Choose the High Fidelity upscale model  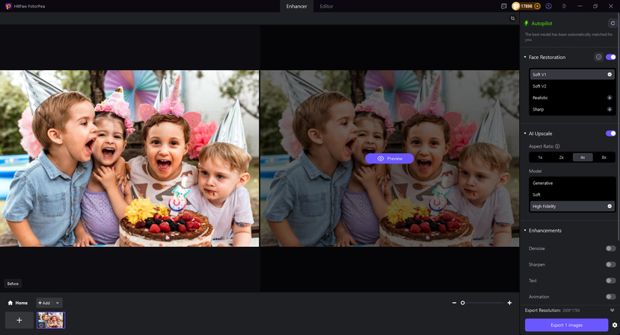click(572, 207)
